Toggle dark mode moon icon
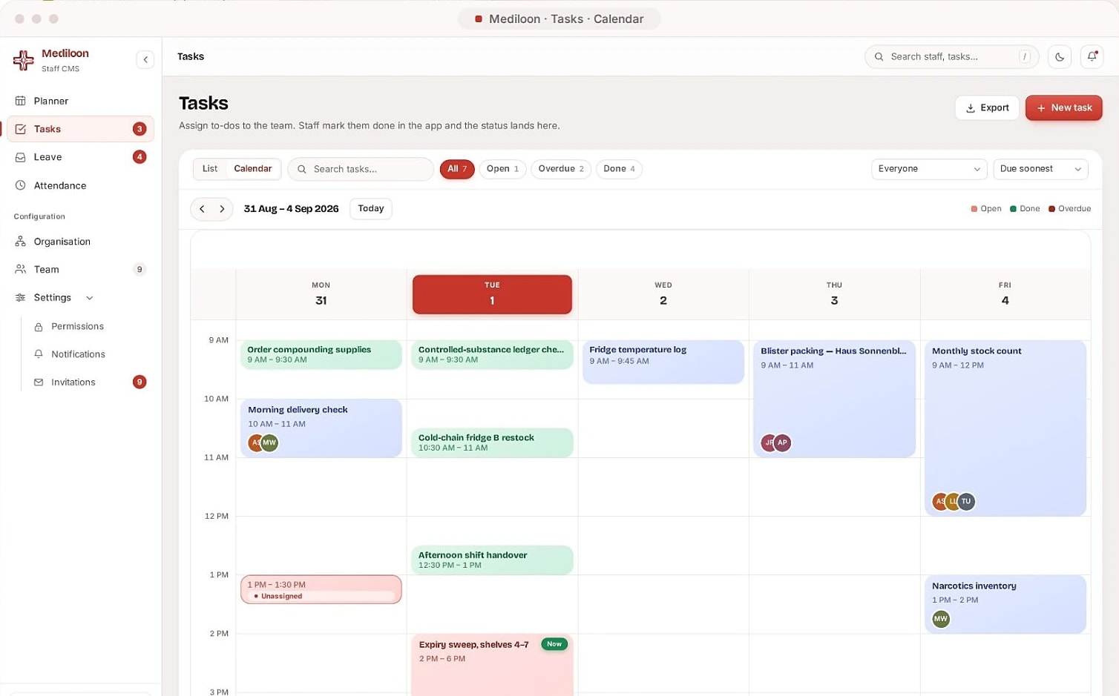 (x=1060, y=56)
